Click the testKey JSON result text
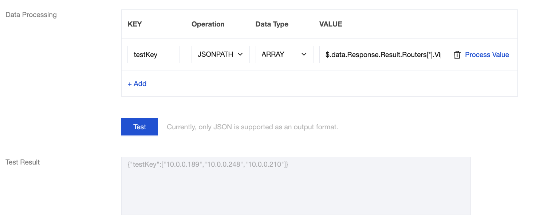Viewport: 536px width, 223px height. (x=208, y=165)
